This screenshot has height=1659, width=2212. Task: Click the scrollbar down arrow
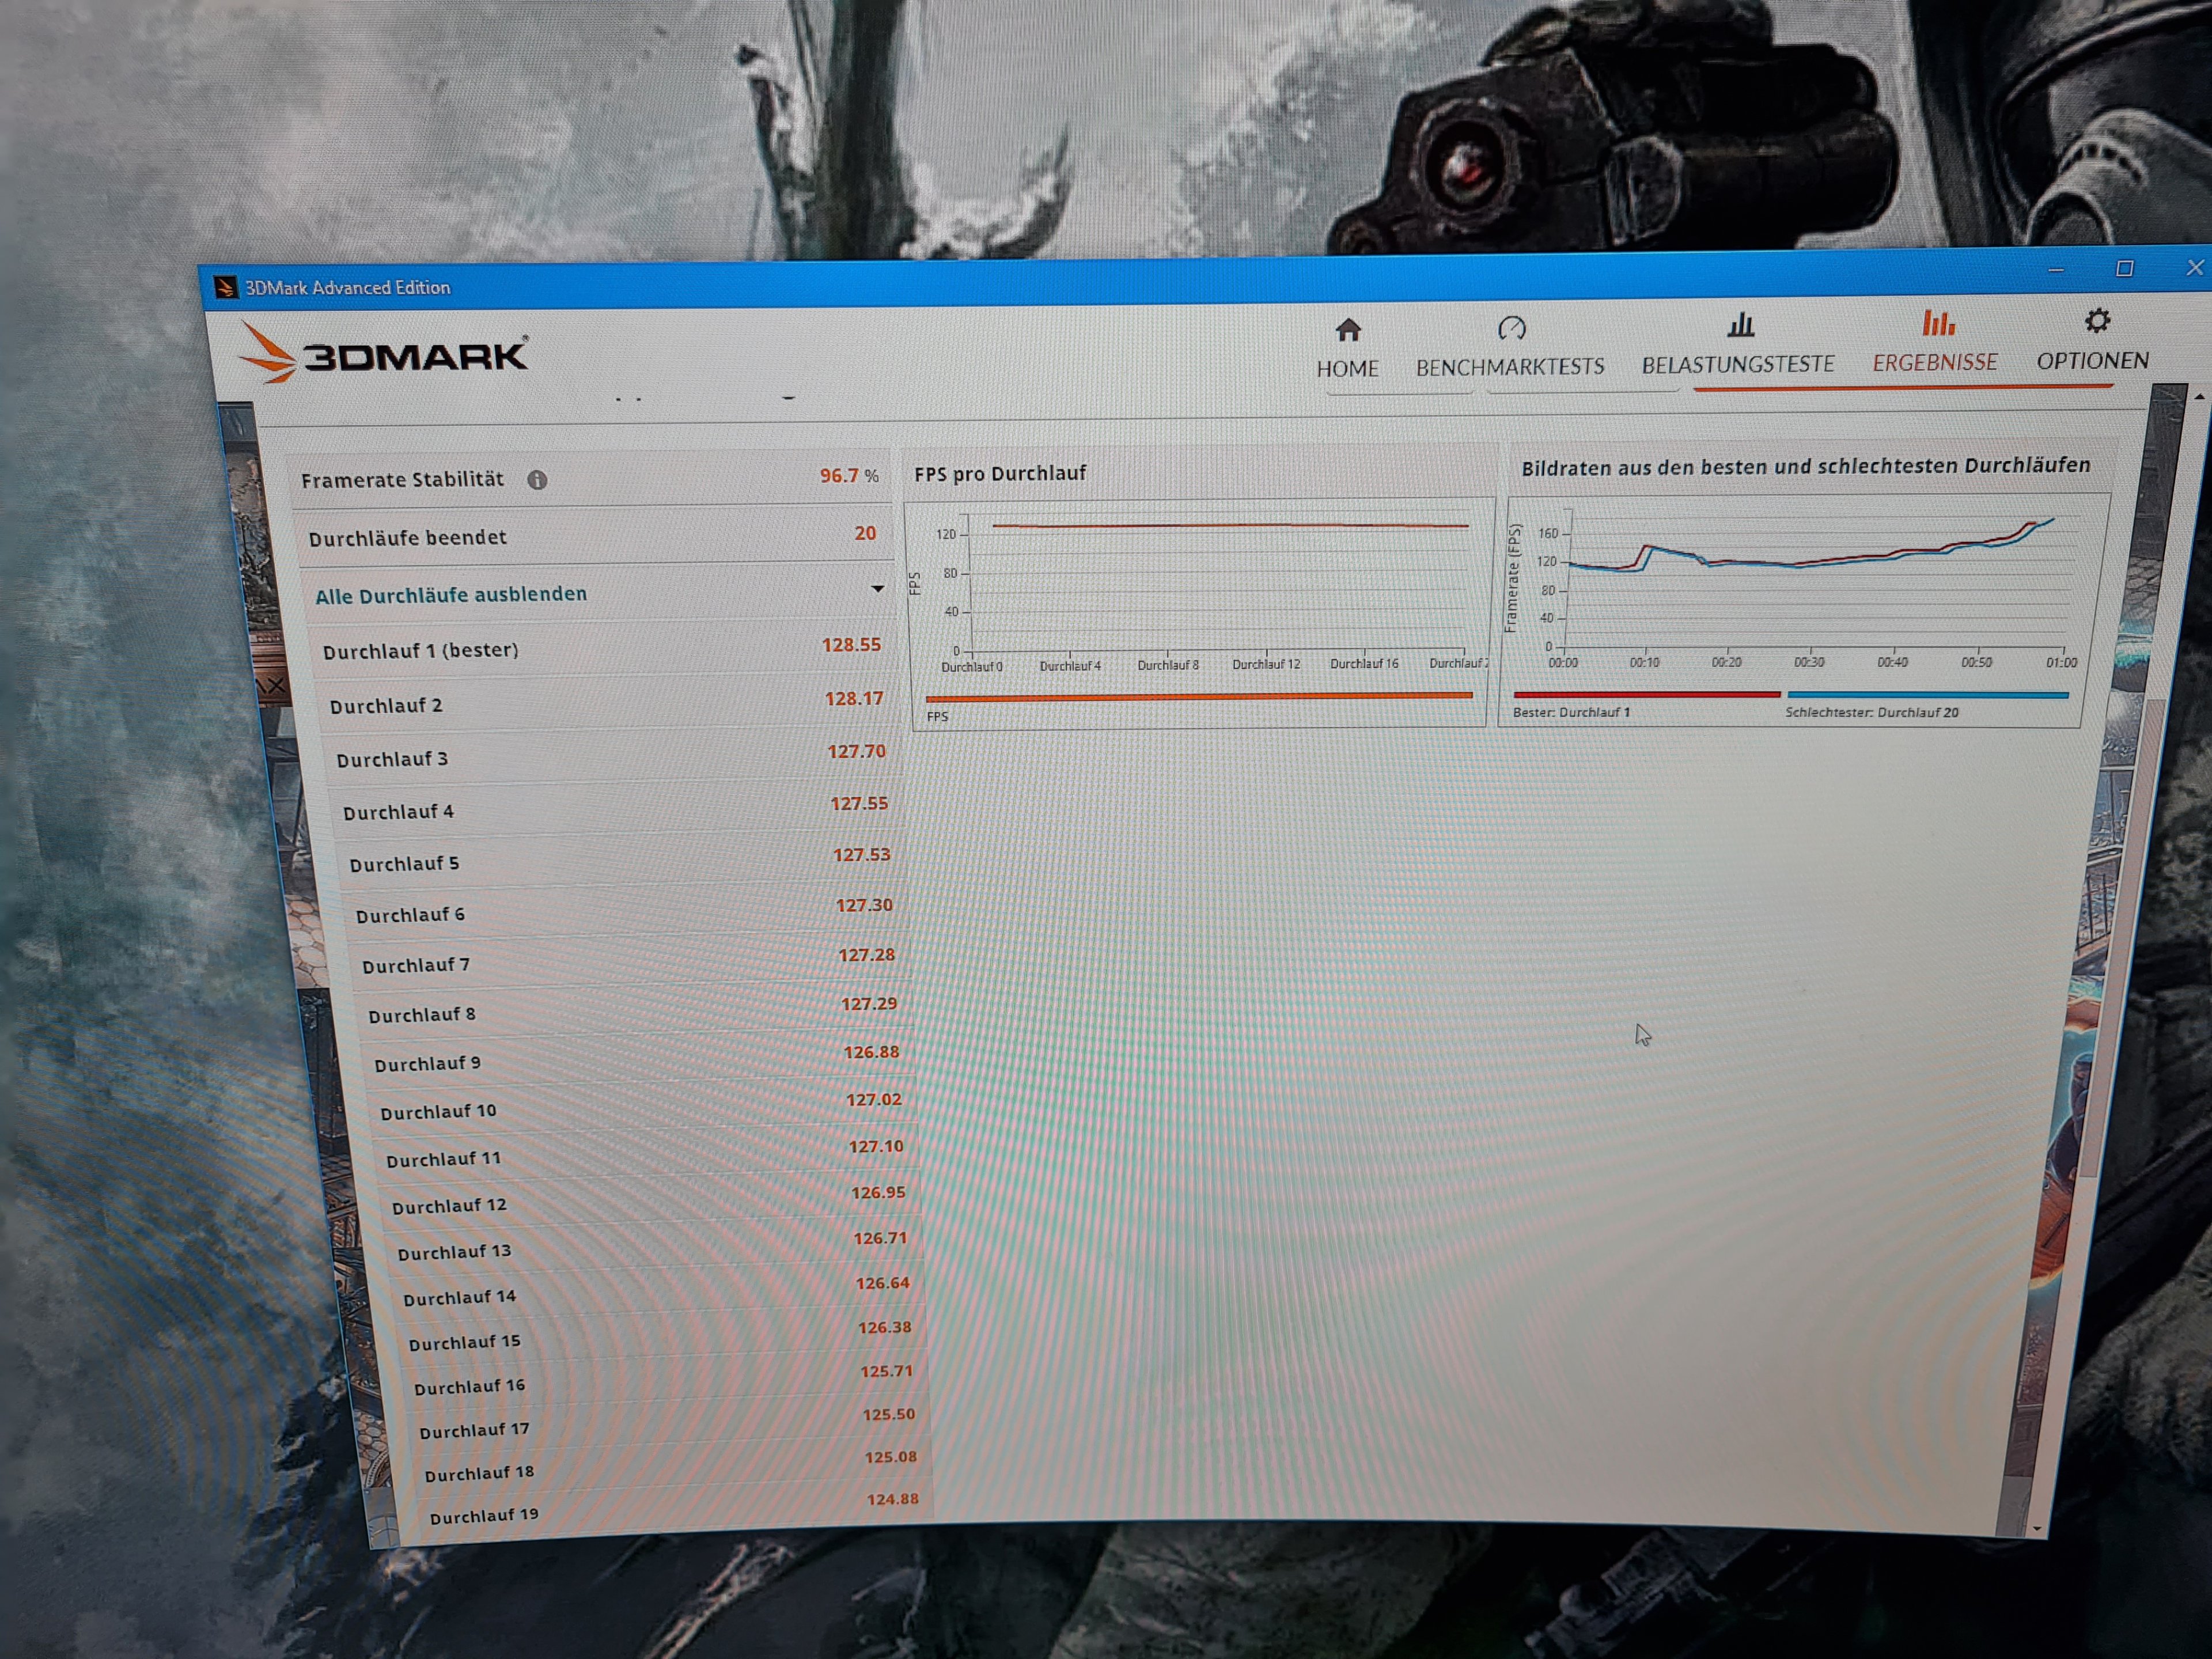pos(2037,1528)
